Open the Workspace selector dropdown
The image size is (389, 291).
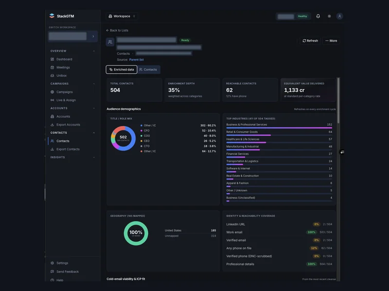[122, 16]
